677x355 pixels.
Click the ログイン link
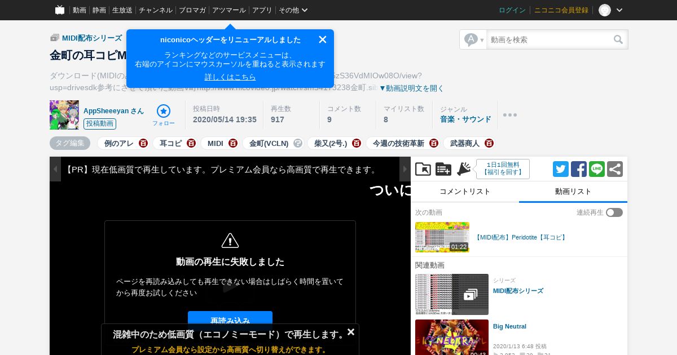coord(512,10)
